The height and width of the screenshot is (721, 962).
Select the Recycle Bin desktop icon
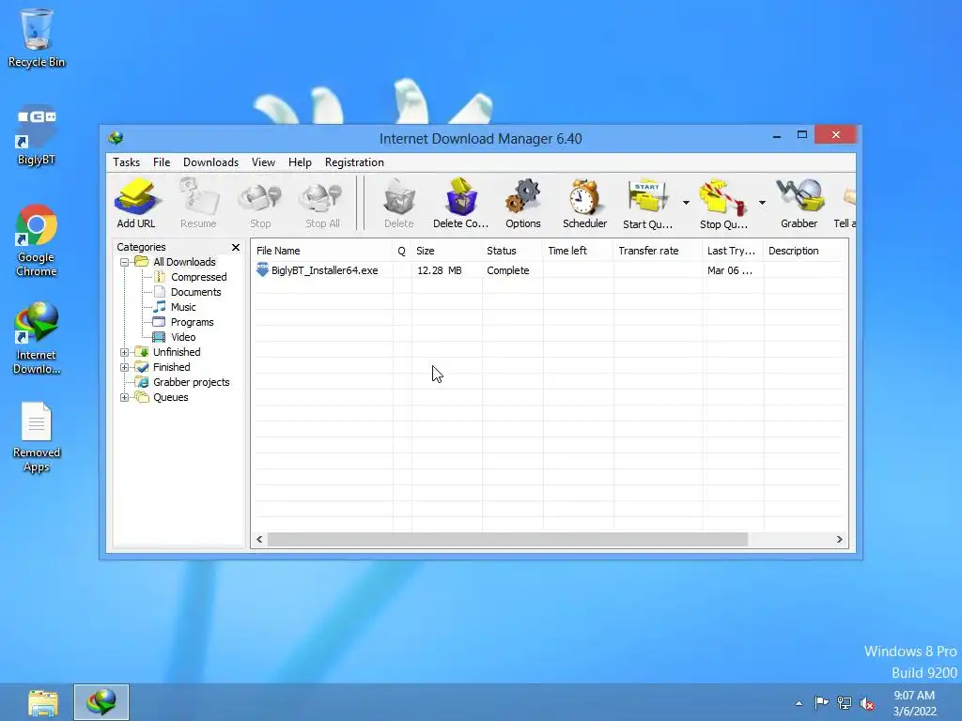[x=37, y=38]
